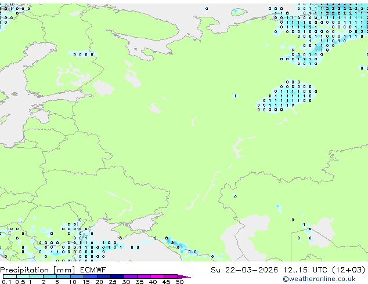The image size is (368, 284).
Task: Click the "Precipitation" title word
Action: [24, 270]
